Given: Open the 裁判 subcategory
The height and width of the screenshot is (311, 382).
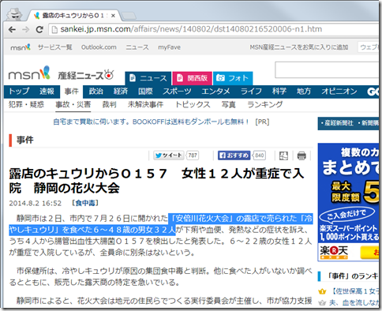Looking at the screenshot, I should pos(109,104).
